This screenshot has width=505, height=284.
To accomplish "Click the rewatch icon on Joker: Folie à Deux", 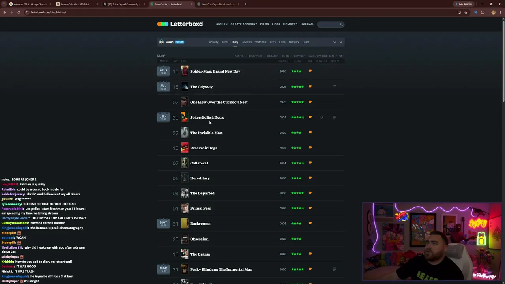I will 321,117.
